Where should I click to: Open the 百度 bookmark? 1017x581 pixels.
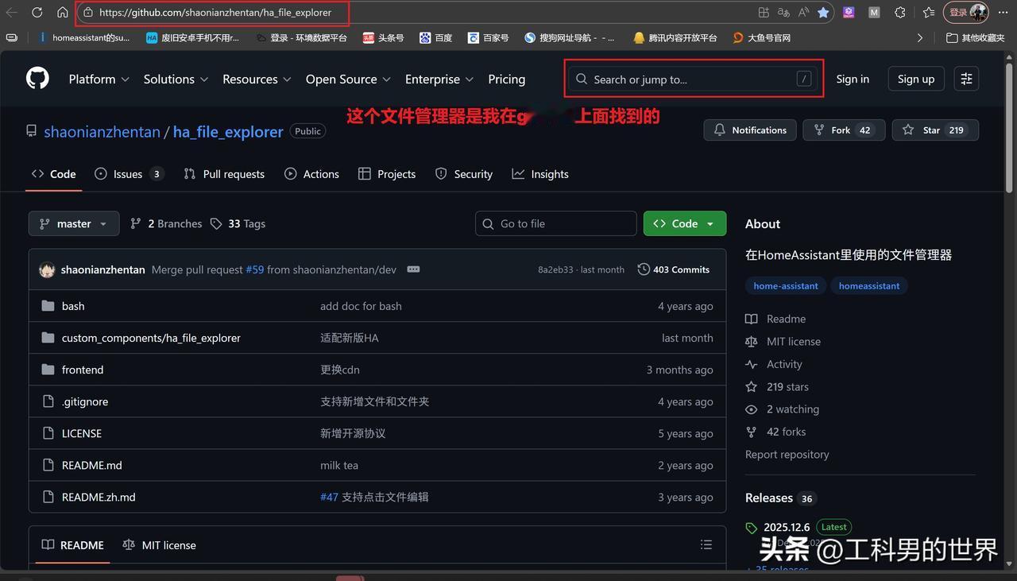435,37
